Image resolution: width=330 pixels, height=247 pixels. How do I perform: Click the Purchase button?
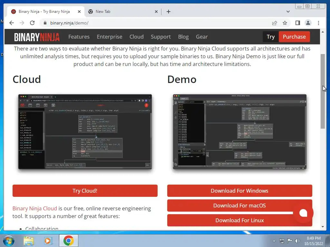[294, 37]
